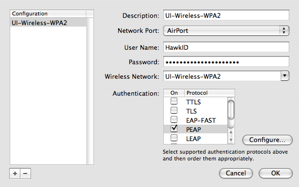Enable the TLS protocol checkbox
299x187 pixels.
pos(174,110)
